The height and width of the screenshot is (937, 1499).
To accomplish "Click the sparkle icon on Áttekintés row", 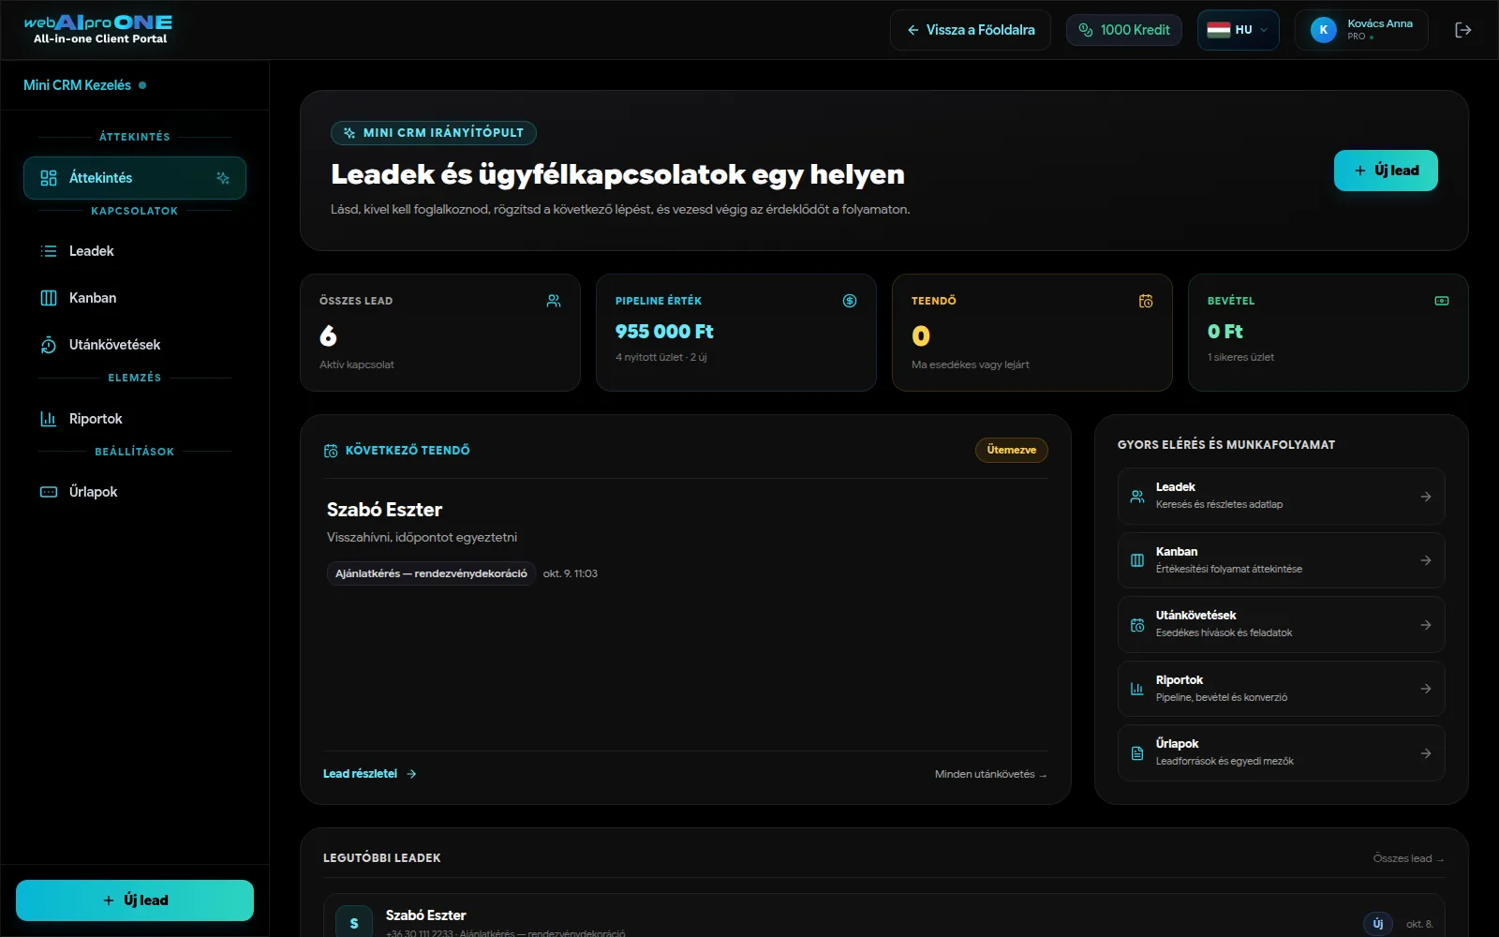I will [223, 178].
